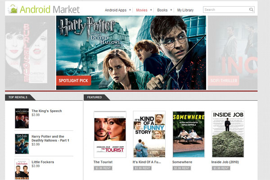Open the Movies tab
The height and width of the screenshot is (180, 270).
[x=141, y=9]
